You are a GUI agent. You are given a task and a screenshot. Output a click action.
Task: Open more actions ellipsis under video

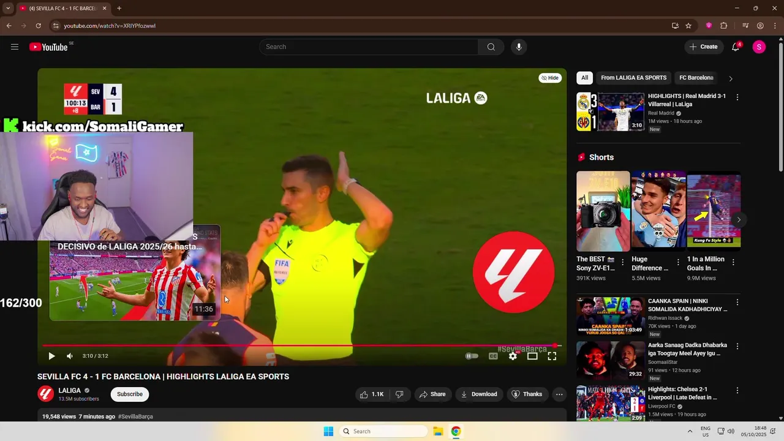(x=559, y=394)
